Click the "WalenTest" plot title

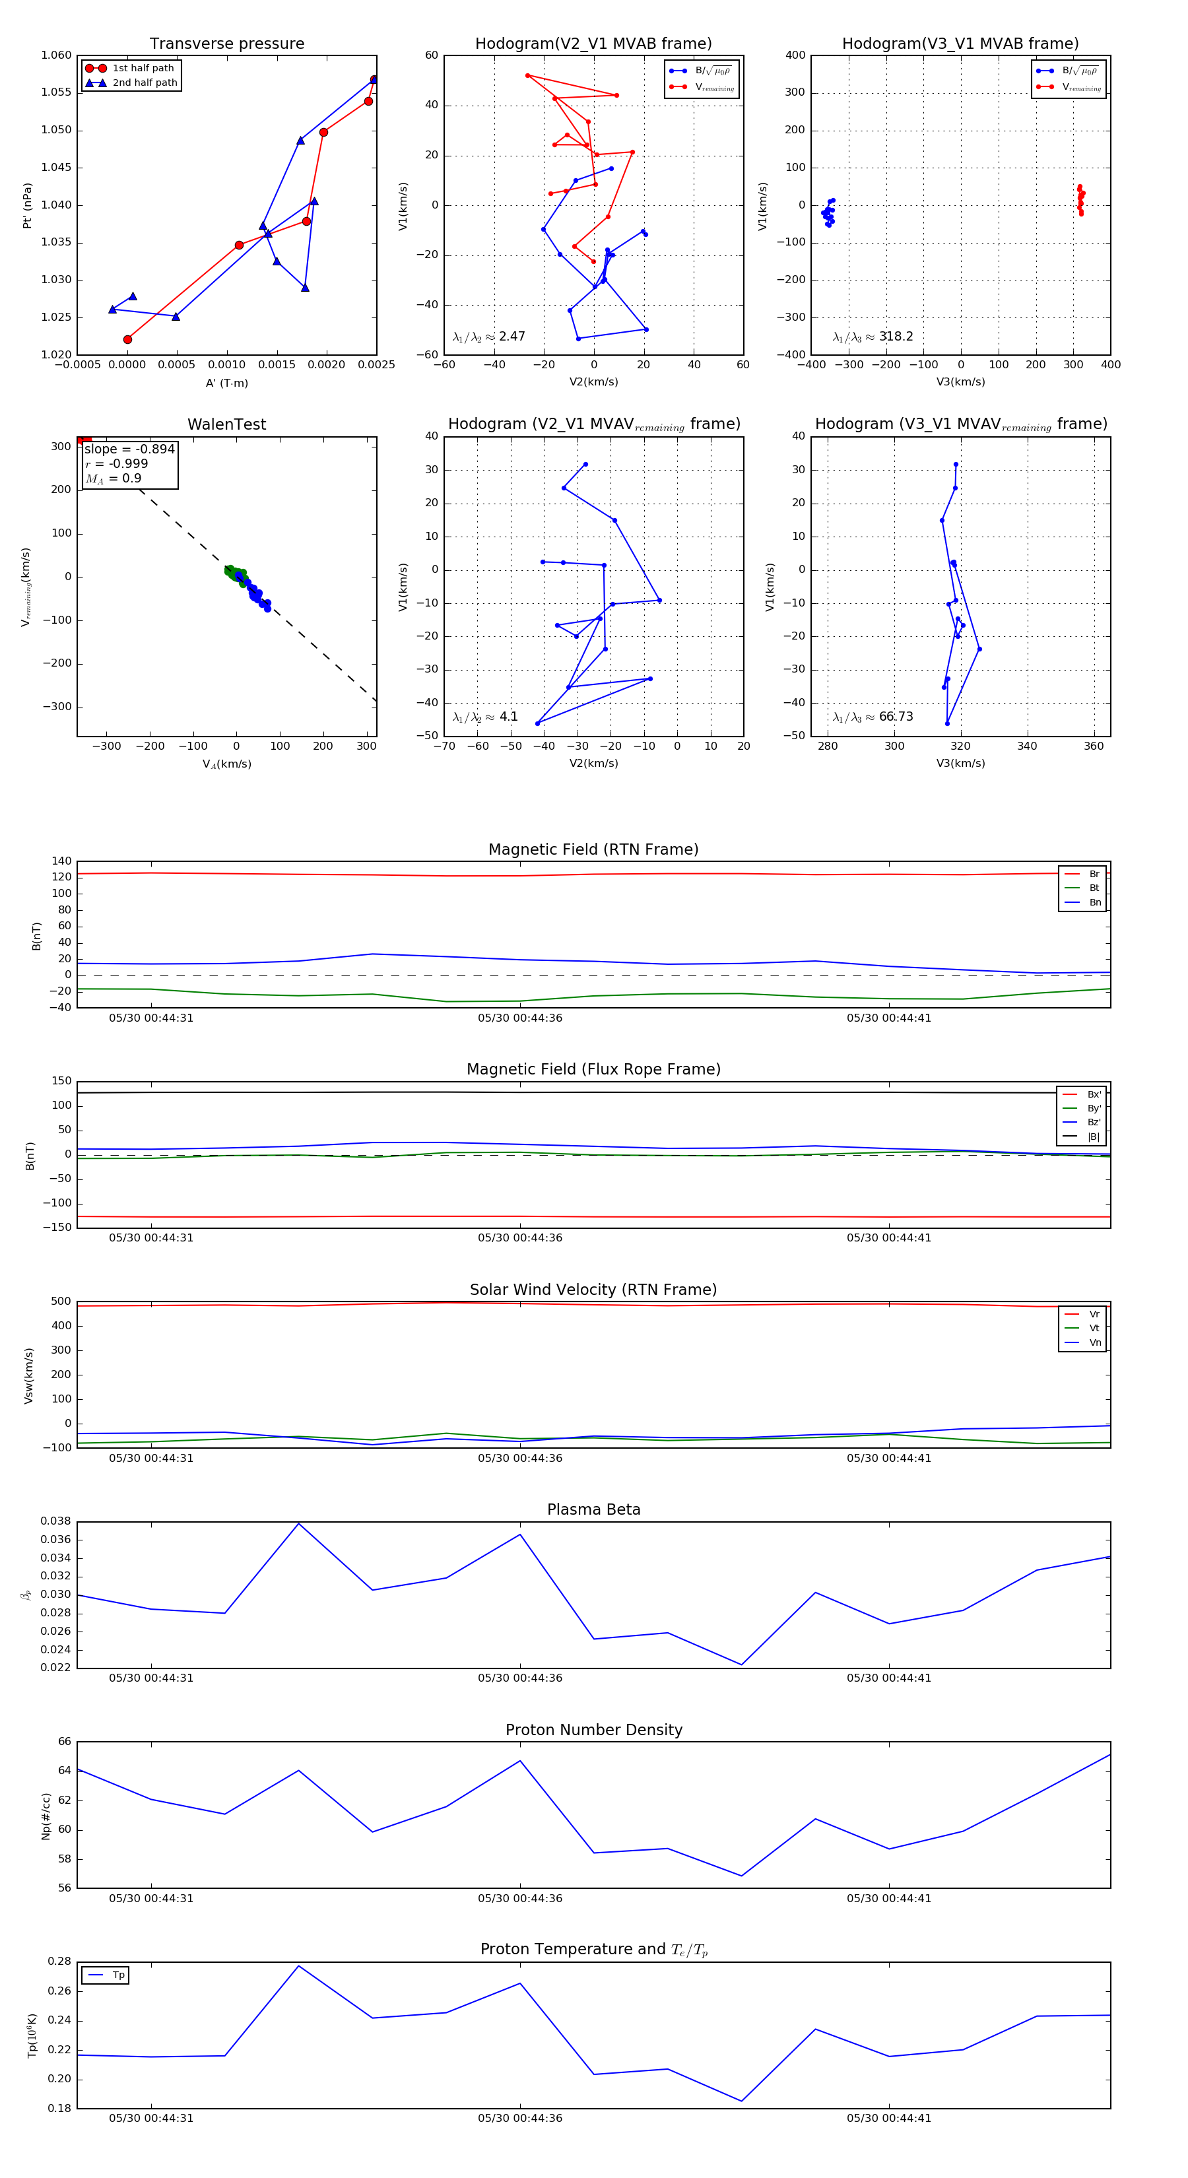[226, 424]
